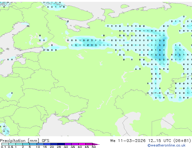The image size is (192, 148).
Task: Click the '50' legend scale label
Action: click(94, 147)
